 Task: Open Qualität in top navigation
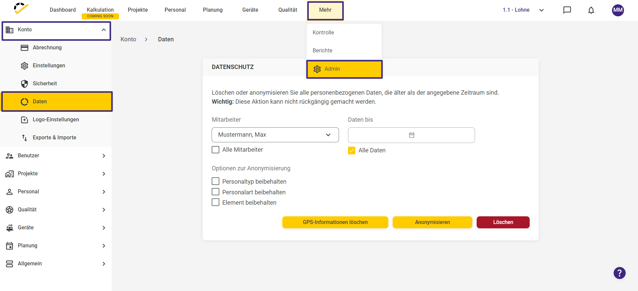(288, 10)
